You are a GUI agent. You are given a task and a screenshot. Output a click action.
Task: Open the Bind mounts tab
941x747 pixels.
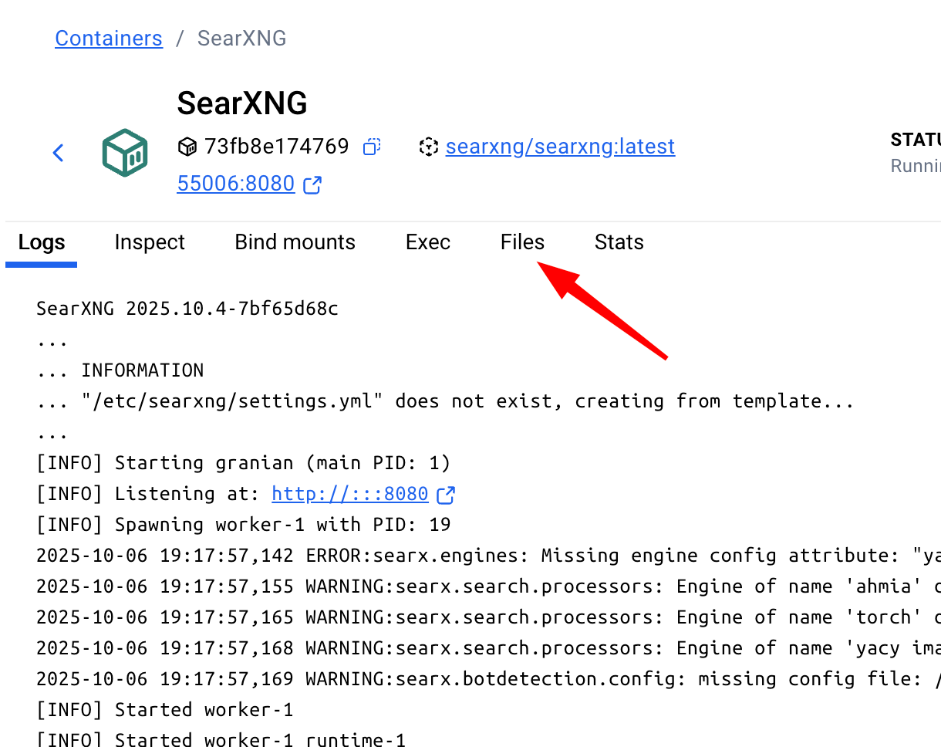[x=295, y=242]
